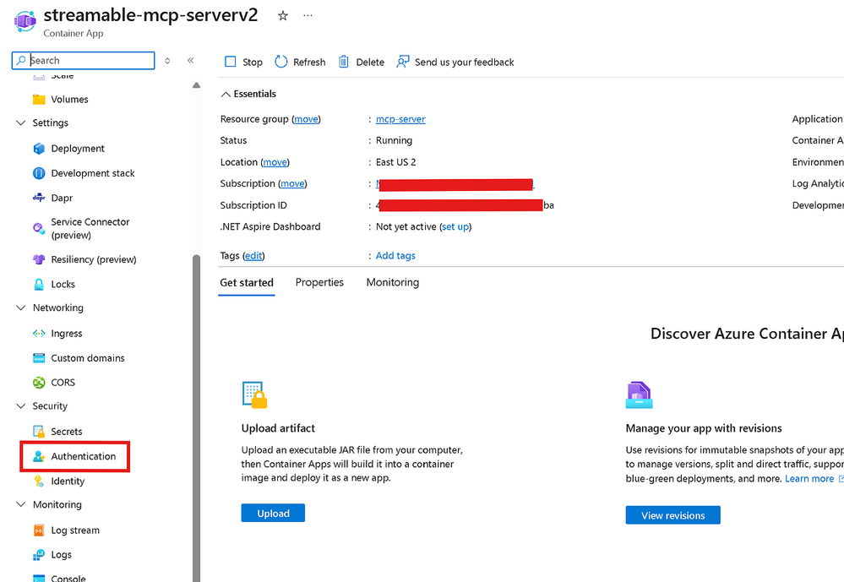Favorite the container app with star icon
The width and height of the screenshot is (844, 582).
(282, 16)
